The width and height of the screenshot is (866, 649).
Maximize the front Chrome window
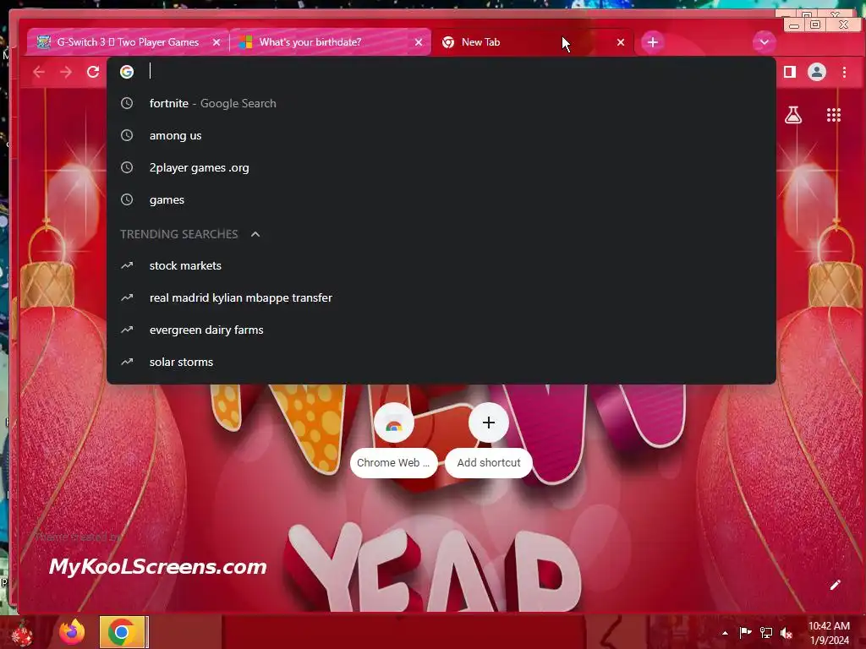815,25
